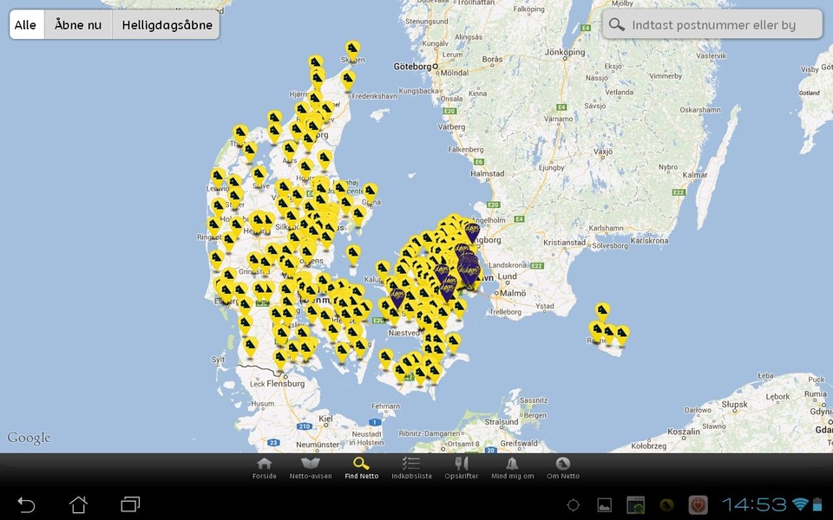The width and height of the screenshot is (833, 520).
Task: Select the store marker at Skagen
Action: (352, 51)
